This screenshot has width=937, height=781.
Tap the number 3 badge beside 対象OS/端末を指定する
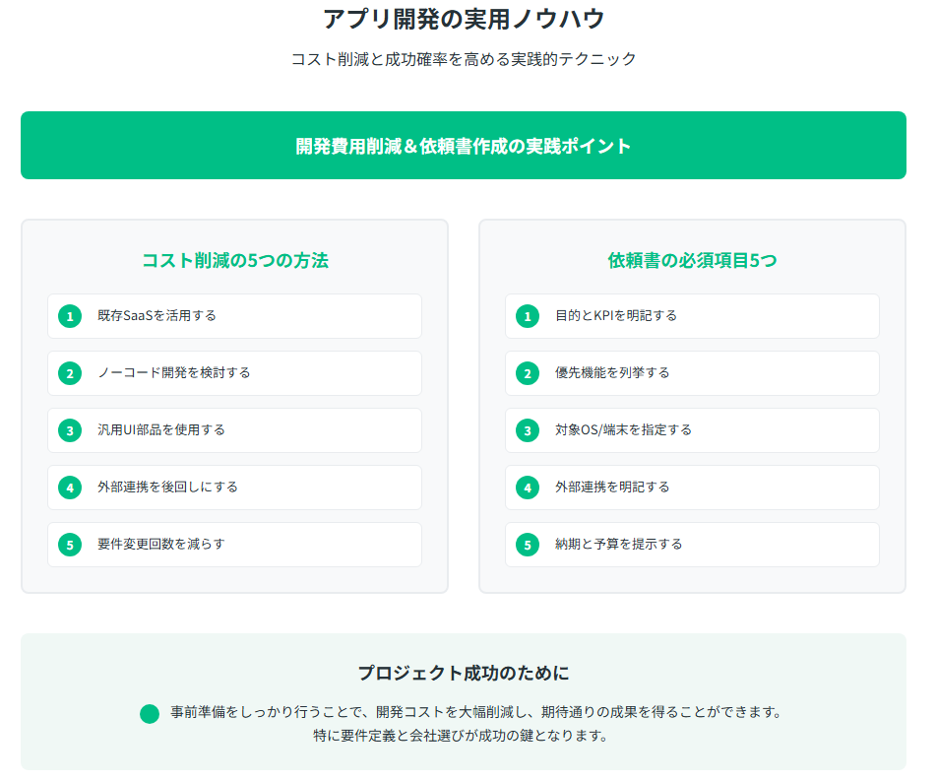[x=528, y=430]
